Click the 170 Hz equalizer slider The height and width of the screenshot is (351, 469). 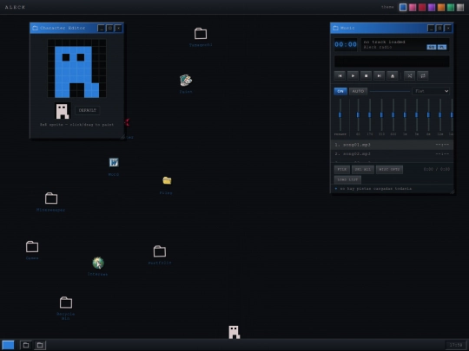pos(370,115)
